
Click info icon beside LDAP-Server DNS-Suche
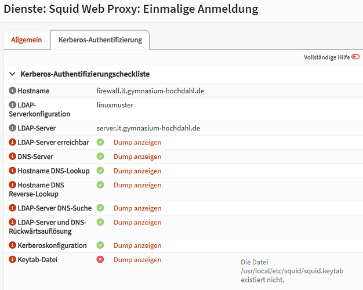(13, 208)
